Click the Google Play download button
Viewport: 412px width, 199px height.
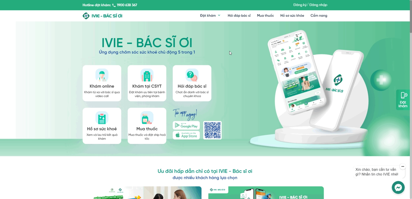click(x=186, y=125)
